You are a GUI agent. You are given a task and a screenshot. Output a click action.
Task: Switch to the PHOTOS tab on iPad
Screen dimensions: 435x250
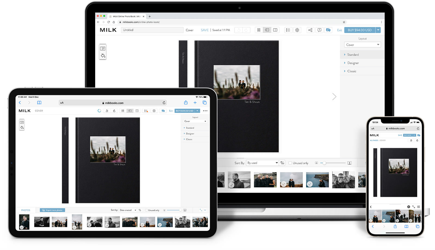click(x=26, y=210)
